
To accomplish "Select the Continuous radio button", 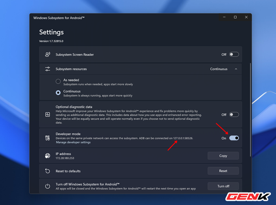I will pos(58,93).
